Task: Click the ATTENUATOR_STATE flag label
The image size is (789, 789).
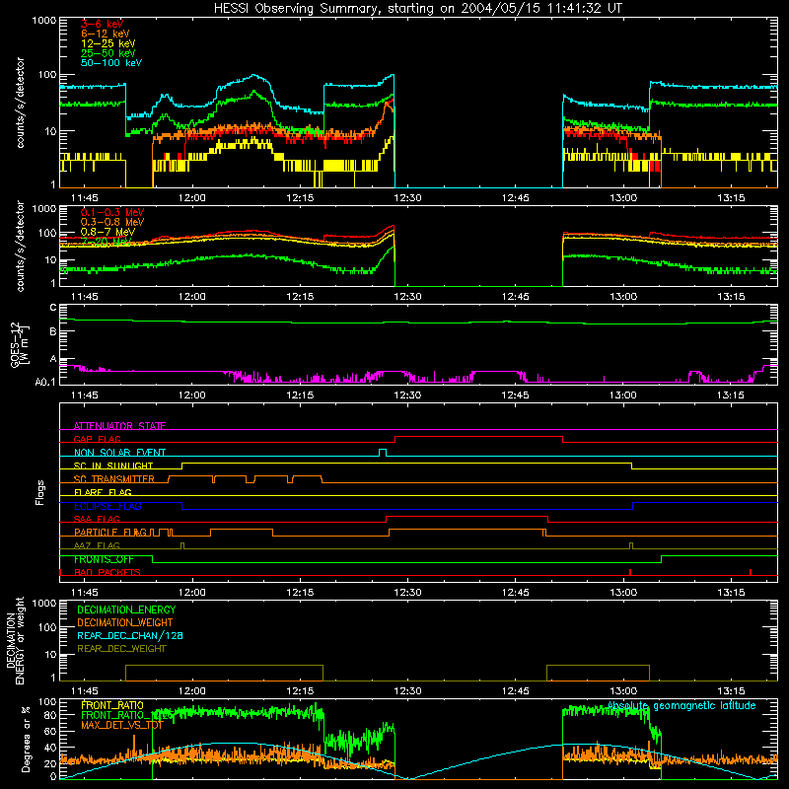Action: (x=119, y=426)
